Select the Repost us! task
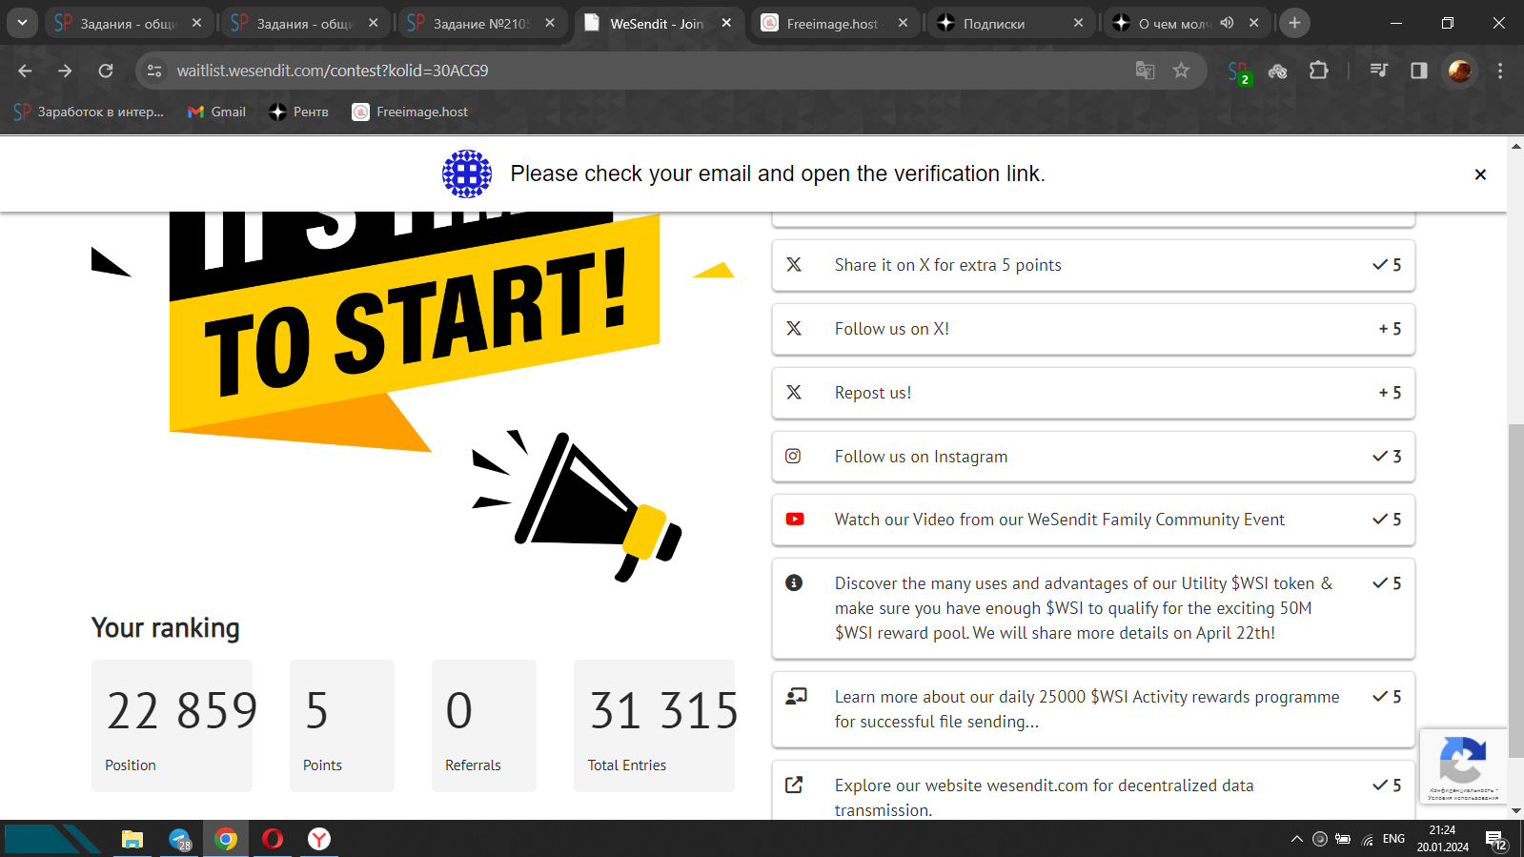The image size is (1524, 857). (1093, 393)
